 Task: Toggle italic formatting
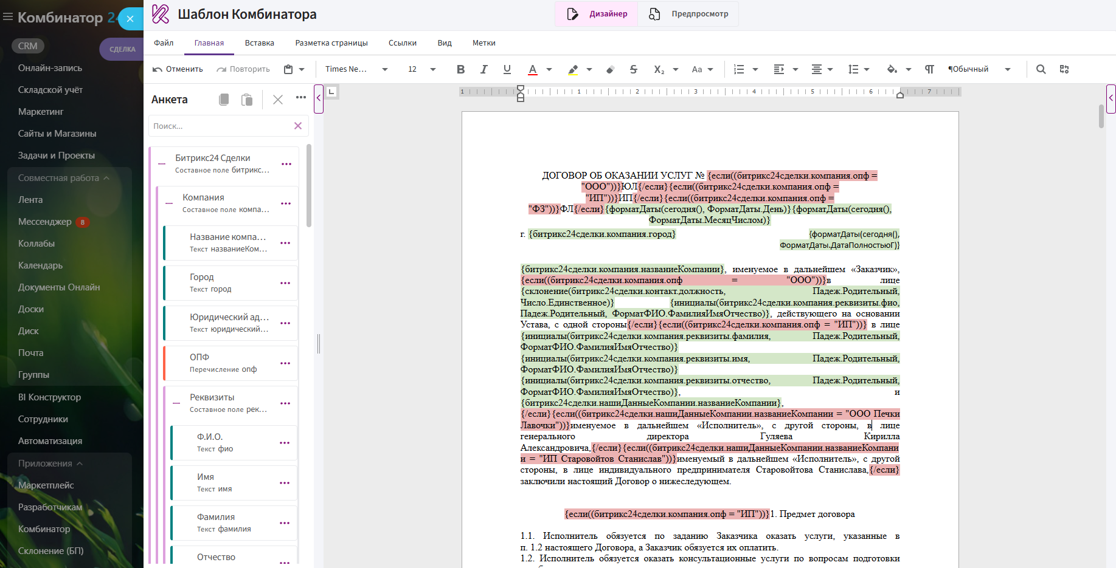coord(483,69)
